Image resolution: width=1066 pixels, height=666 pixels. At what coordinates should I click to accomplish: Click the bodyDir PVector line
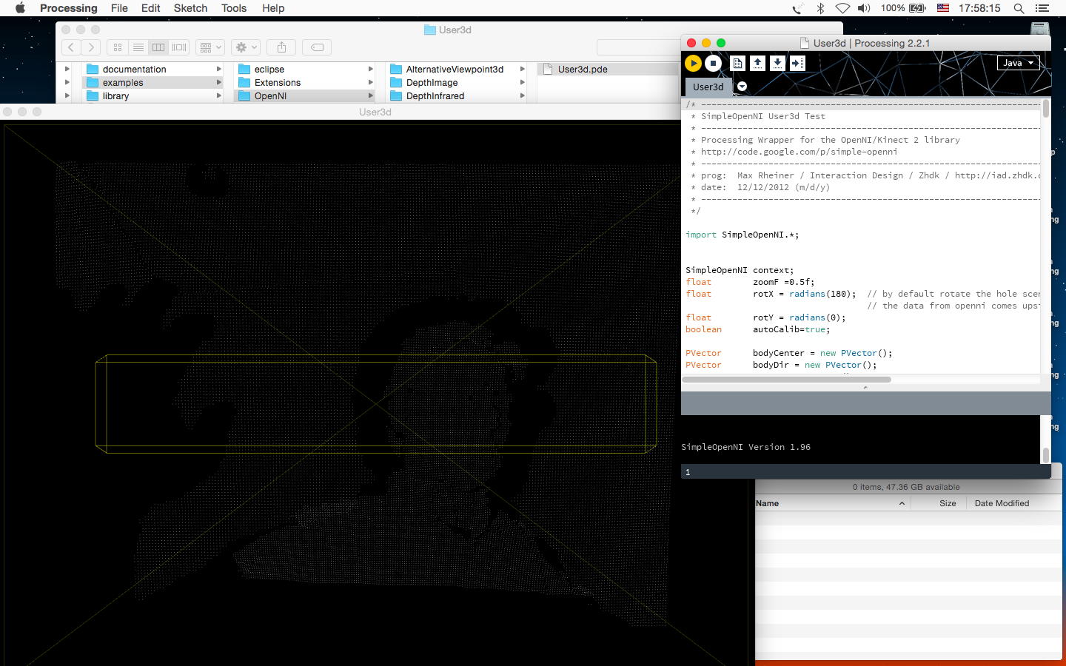(781, 365)
